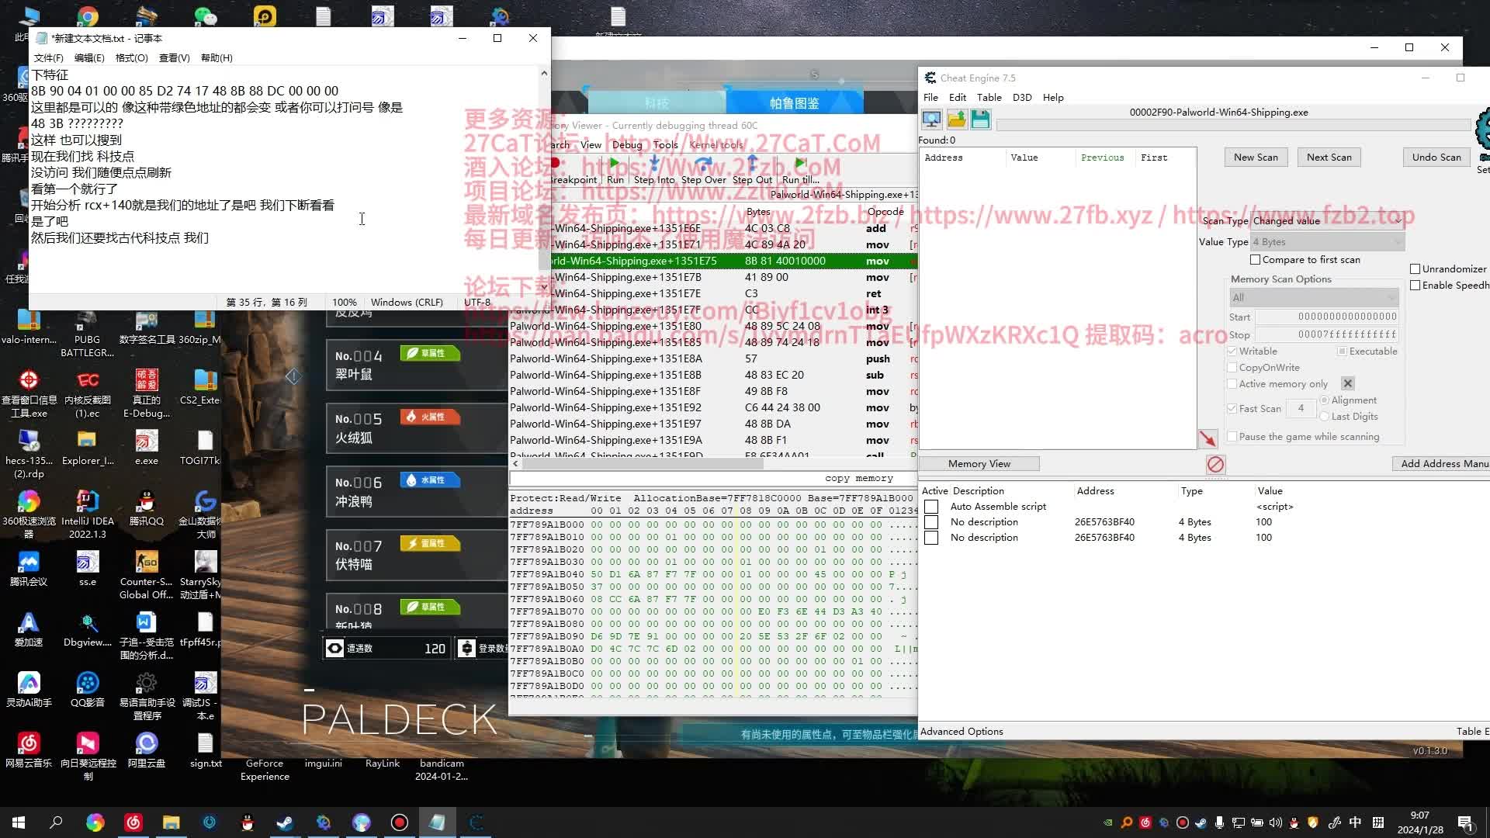Open the Memory Viewer Tools menu

665,144
